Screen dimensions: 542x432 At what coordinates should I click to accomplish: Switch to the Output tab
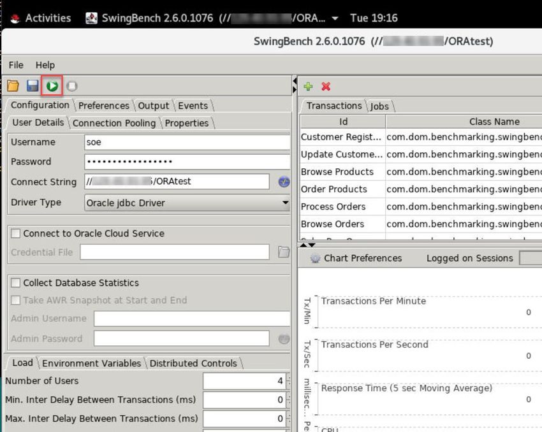(x=154, y=106)
